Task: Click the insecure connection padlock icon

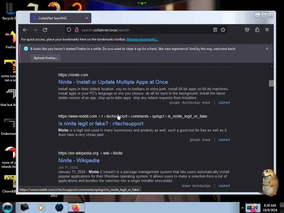Action: tap(77, 30)
